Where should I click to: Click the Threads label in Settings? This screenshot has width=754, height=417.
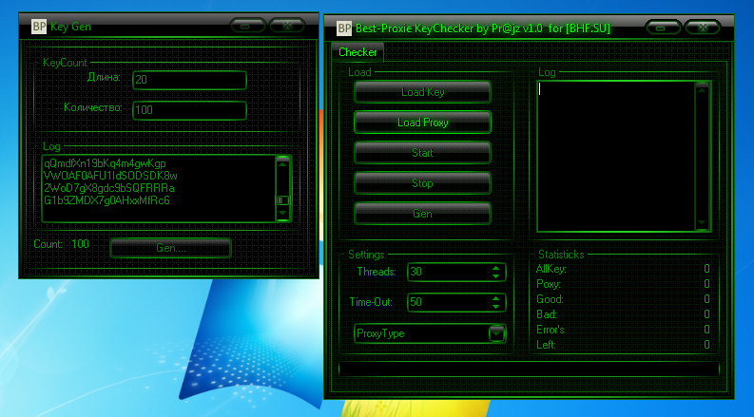pyautogui.click(x=377, y=272)
